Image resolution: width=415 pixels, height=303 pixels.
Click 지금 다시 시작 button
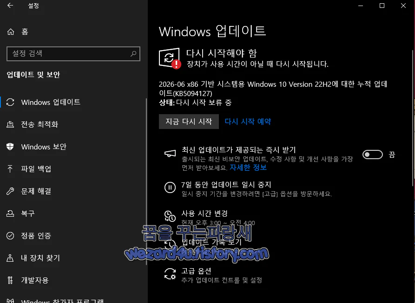click(x=189, y=122)
